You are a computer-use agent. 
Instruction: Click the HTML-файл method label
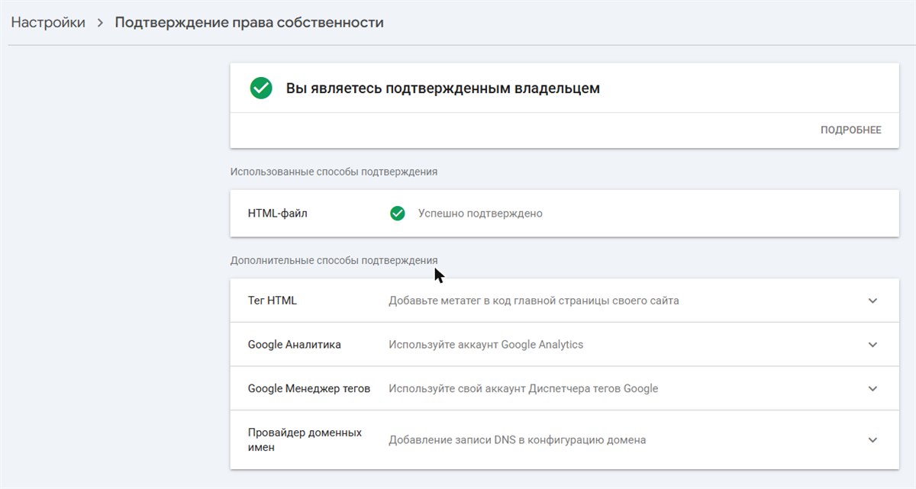pos(278,214)
